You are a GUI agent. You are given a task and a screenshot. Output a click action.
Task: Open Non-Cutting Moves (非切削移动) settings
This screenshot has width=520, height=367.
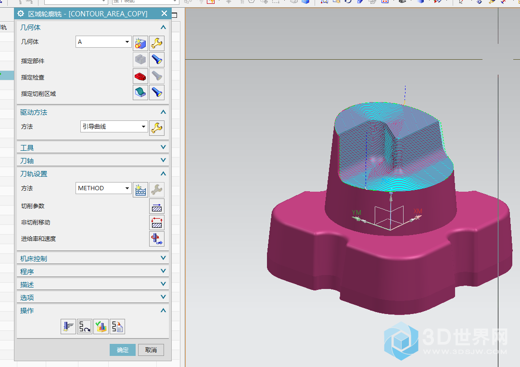(x=157, y=223)
